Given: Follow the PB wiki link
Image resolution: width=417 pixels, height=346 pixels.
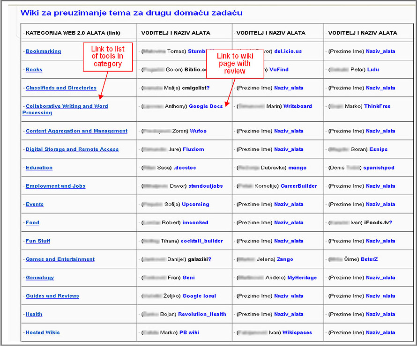Looking at the screenshot, I should click(189, 333).
